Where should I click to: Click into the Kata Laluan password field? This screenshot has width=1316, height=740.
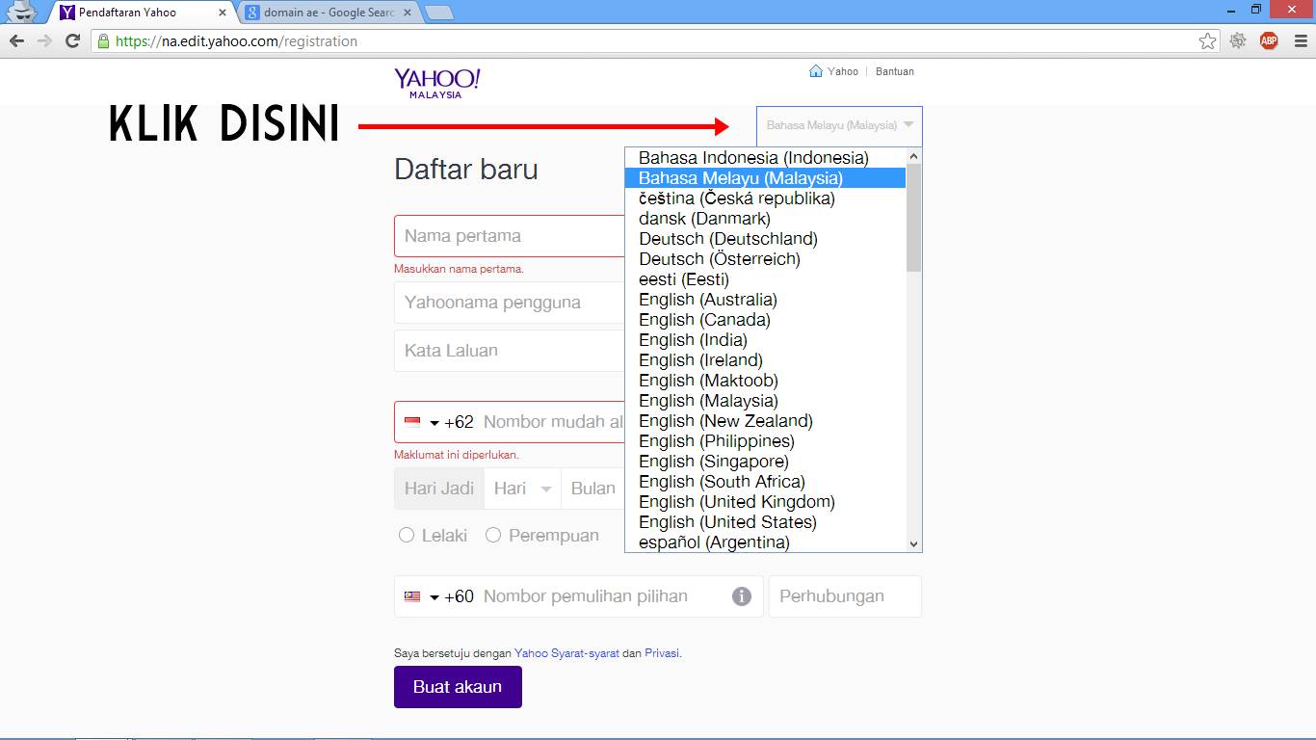(510, 351)
